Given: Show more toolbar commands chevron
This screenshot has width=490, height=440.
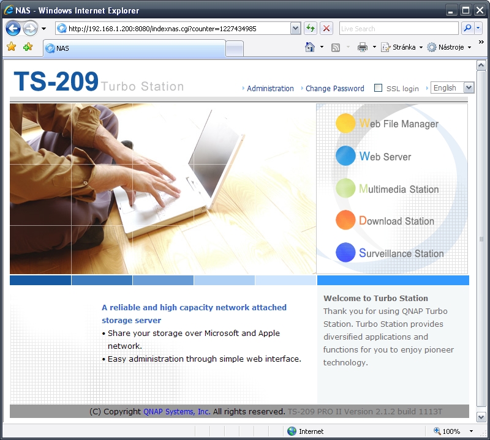Looking at the screenshot, I should pyautogui.click(x=481, y=42).
